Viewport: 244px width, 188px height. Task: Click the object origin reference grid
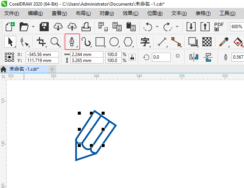(9, 57)
